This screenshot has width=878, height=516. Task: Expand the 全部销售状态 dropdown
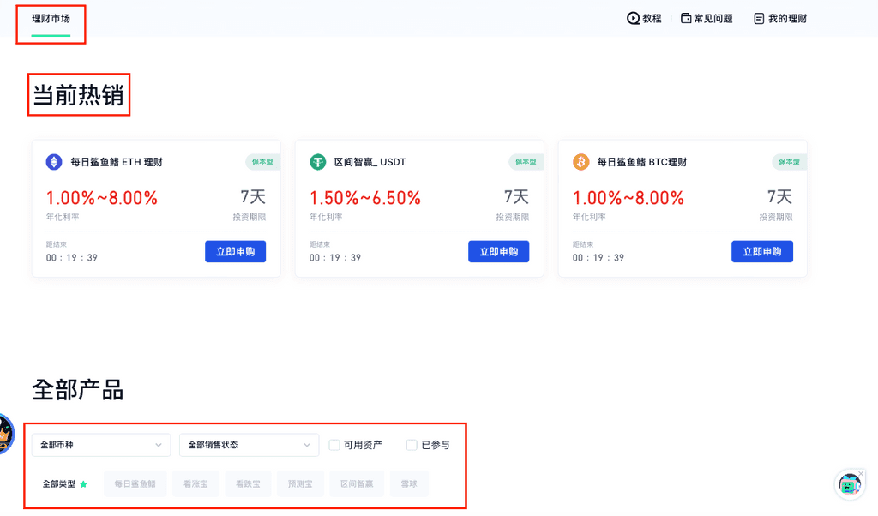coord(249,445)
